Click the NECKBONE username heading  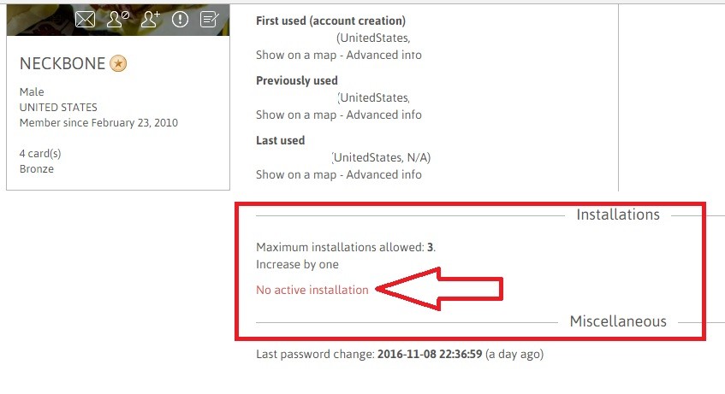point(62,64)
